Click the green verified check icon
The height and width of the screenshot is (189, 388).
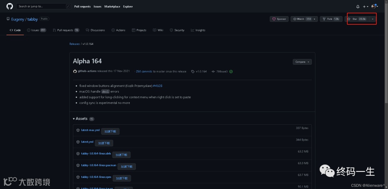[231, 72]
